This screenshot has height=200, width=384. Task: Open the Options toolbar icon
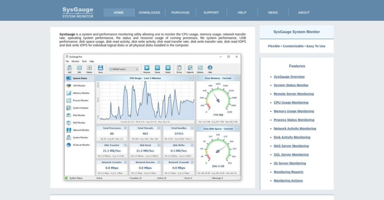[200, 68]
